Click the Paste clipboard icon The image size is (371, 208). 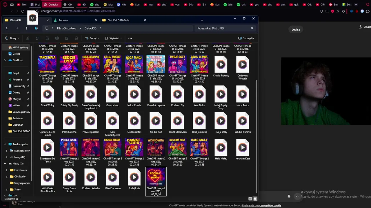pyautogui.click(x=47, y=38)
